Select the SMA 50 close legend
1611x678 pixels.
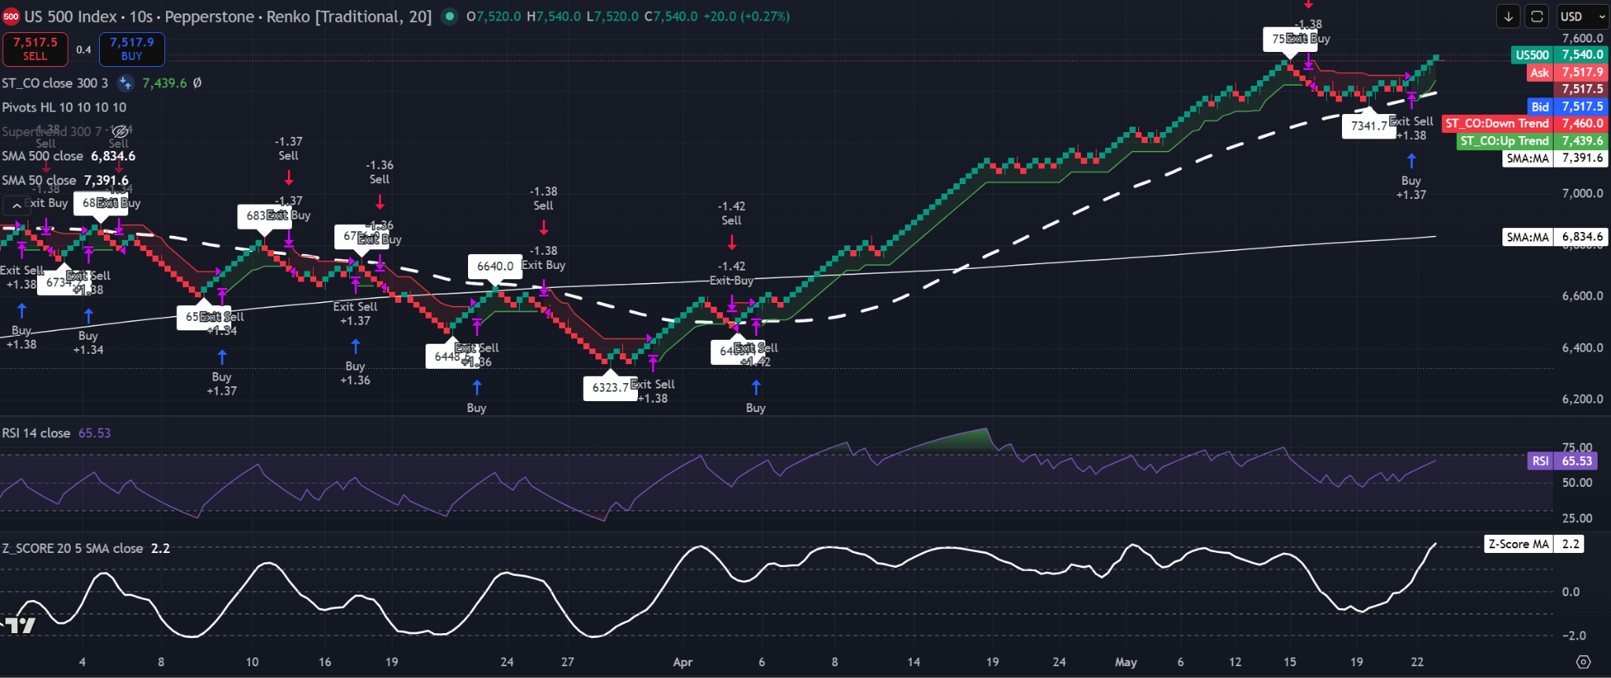pos(39,180)
